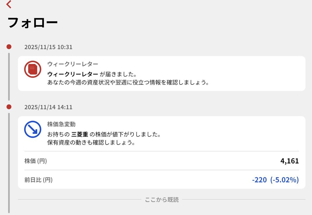The width and height of the screenshot is (312, 215).
Task: Click the blue downward arrow stock icon
Action: (x=32, y=129)
